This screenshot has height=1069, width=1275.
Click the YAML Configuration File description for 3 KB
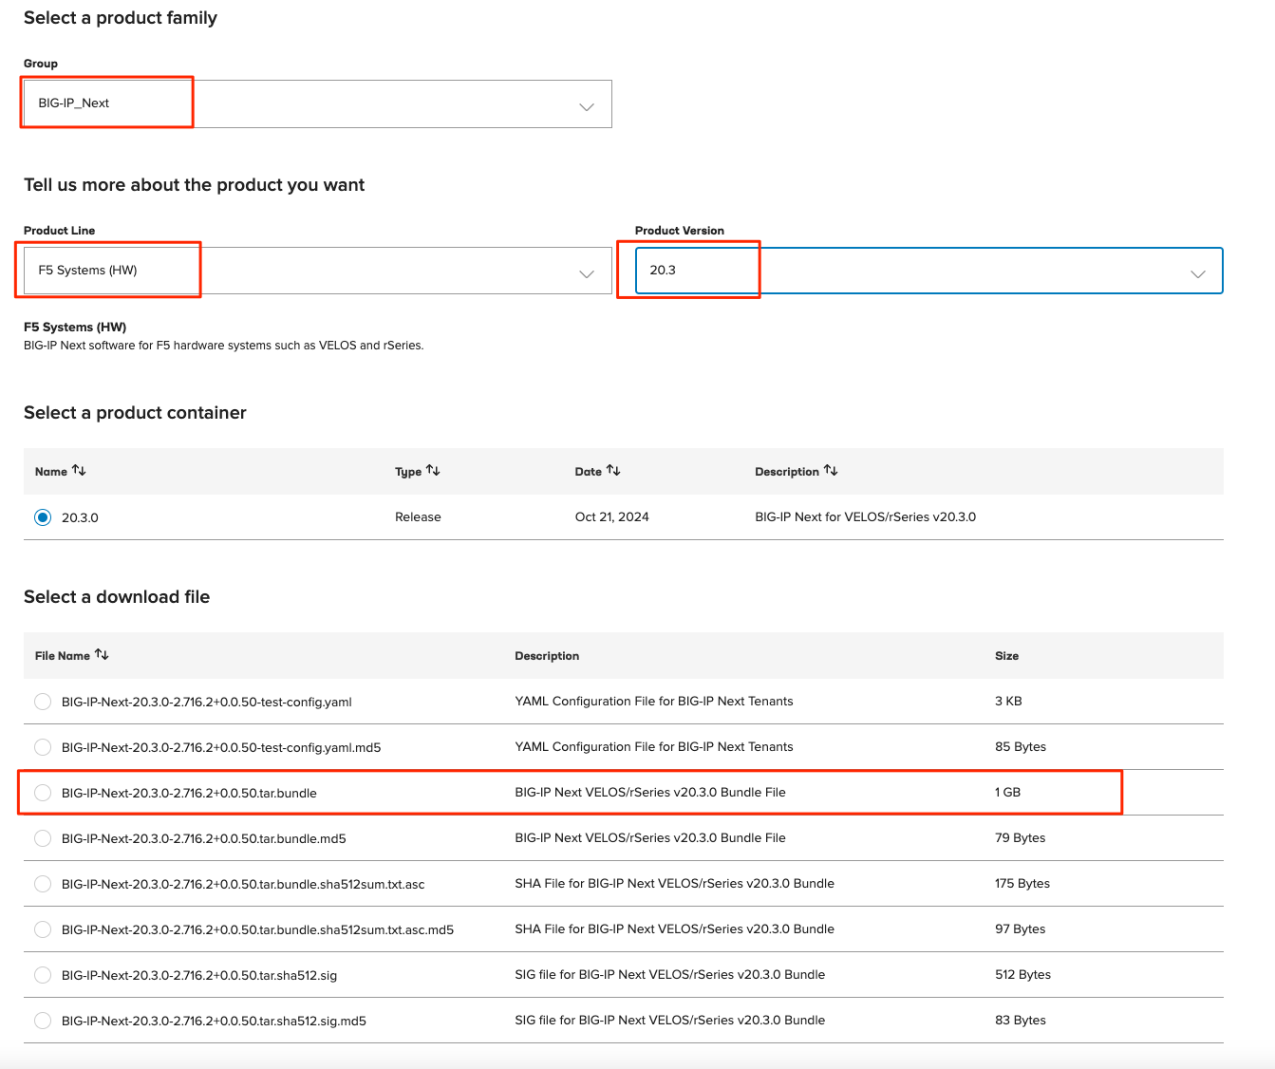[654, 702]
